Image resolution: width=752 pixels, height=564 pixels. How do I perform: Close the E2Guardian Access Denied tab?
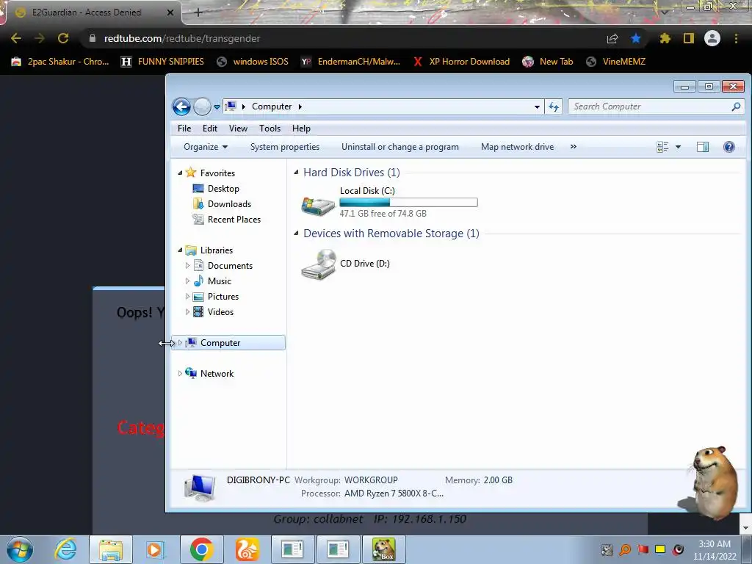point(170,12)
